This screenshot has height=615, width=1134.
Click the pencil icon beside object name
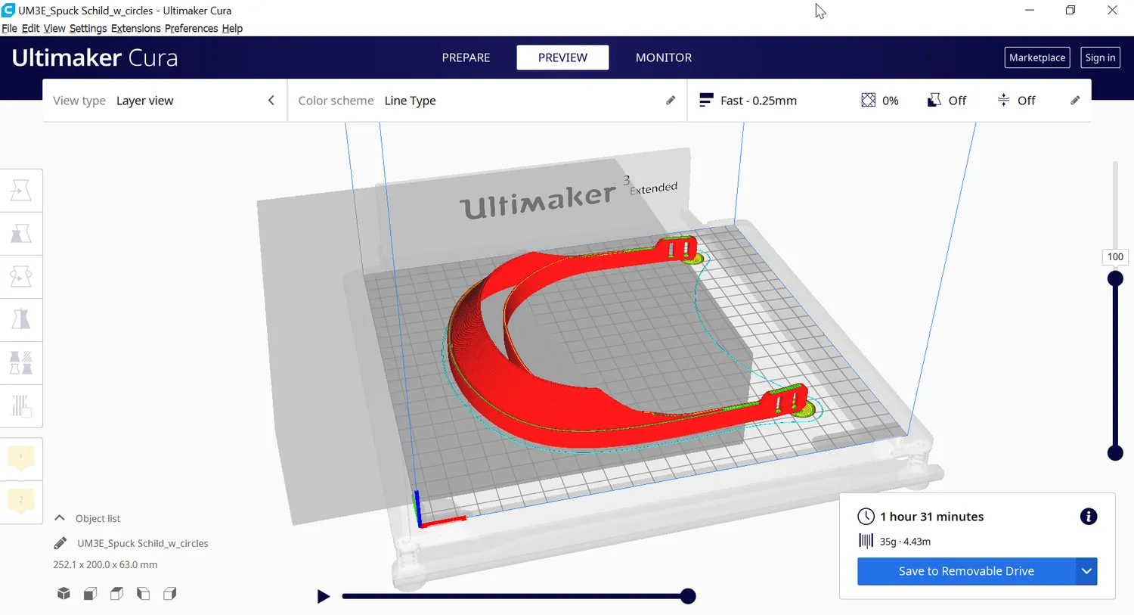point(60,543)
